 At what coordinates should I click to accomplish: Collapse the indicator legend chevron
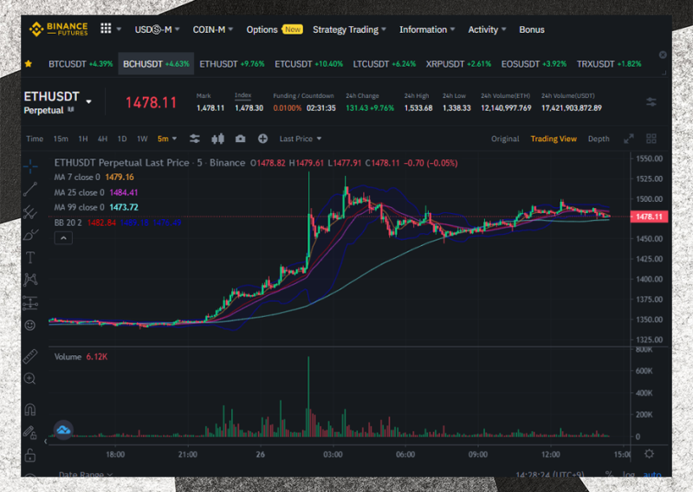click(x=63, y=238)
